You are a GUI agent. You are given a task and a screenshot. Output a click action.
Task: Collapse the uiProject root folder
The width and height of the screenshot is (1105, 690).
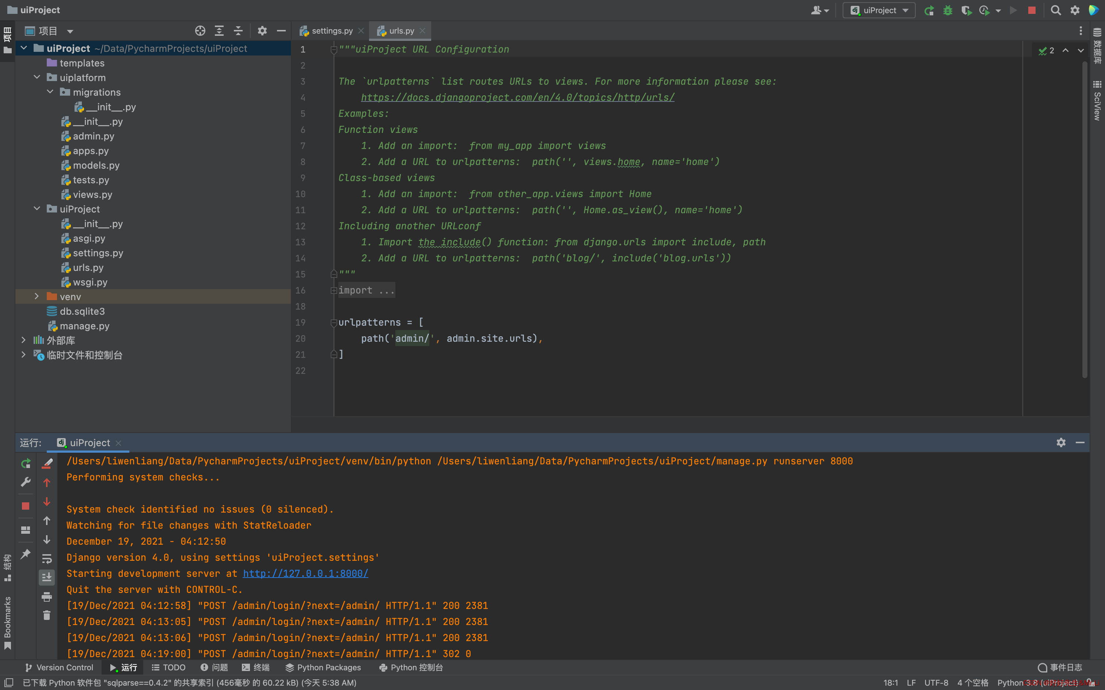pyautogui.click(x=24, y=48)
